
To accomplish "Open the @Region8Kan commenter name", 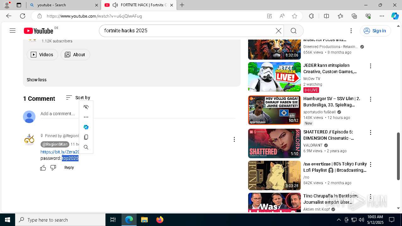I will pyautogui.click(x=55, y=144).
